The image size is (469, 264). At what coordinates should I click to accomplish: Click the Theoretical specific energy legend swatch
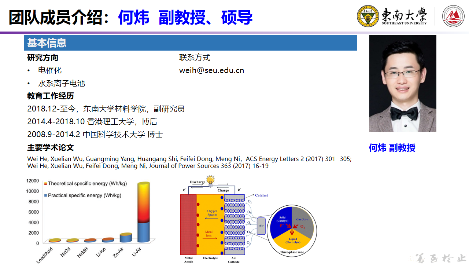[45, 183]
